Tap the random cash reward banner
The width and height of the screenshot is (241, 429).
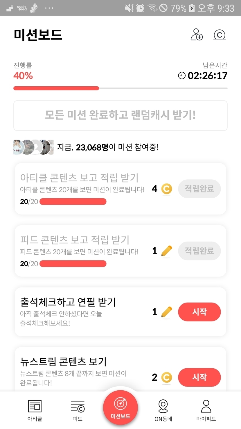point(120,115)
